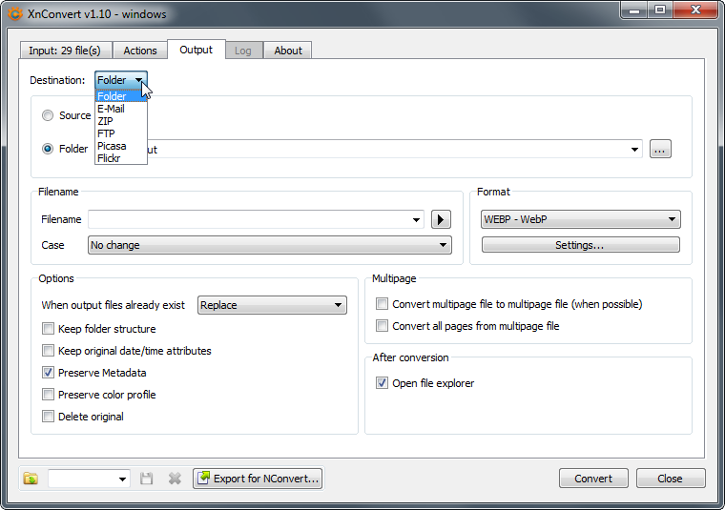Click the delete preset X icon
The height and width of the screenshot is (510, 725).
tap(175, 479)
